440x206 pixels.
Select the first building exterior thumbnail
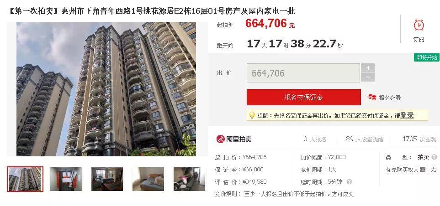[x=25, y=179]
